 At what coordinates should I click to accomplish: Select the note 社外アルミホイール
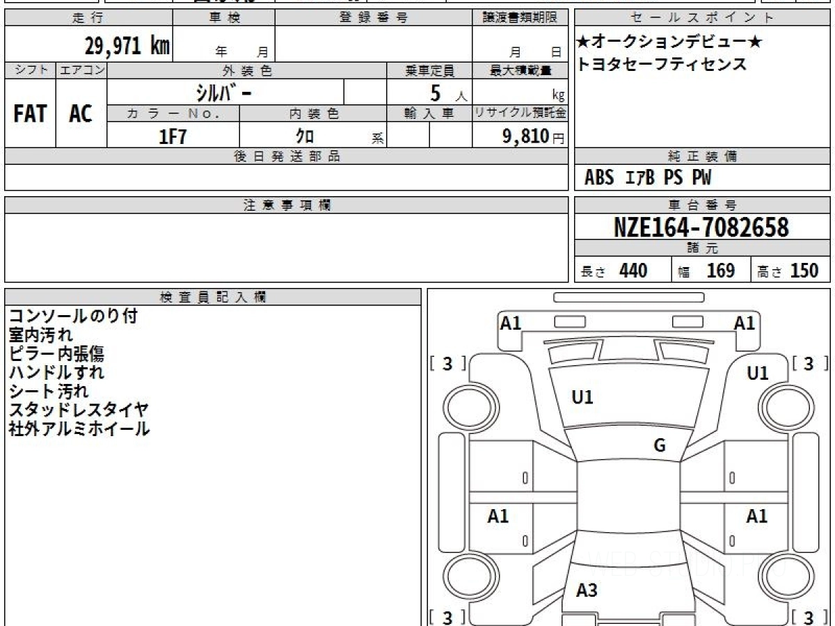point(79,429)
